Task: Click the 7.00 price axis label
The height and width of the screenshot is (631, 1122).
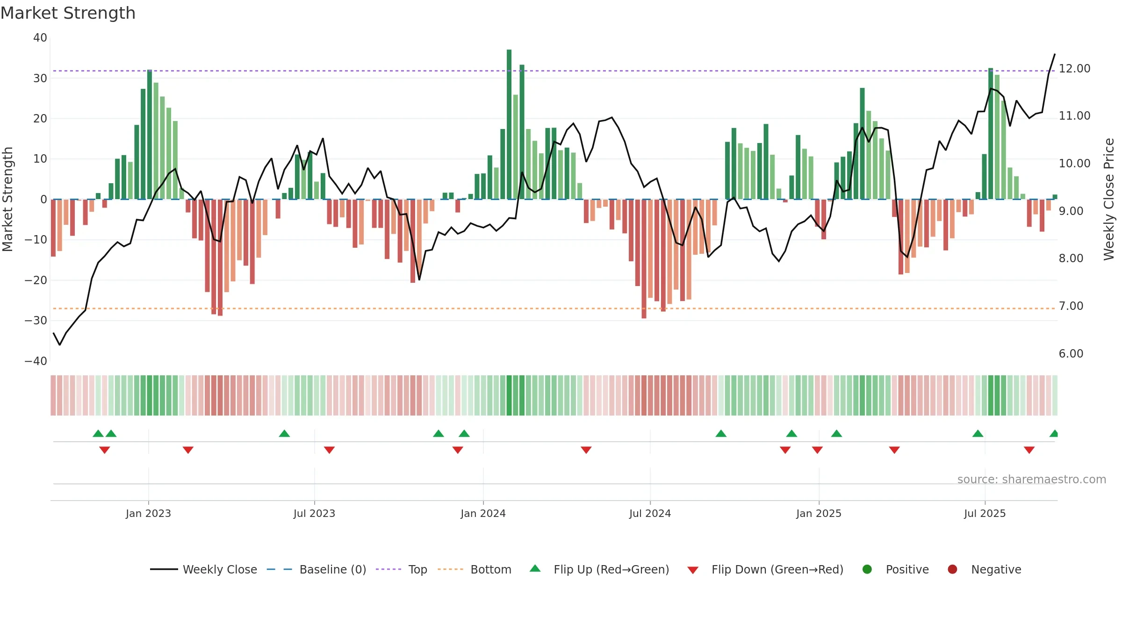Action: (x=1071, y=306)
